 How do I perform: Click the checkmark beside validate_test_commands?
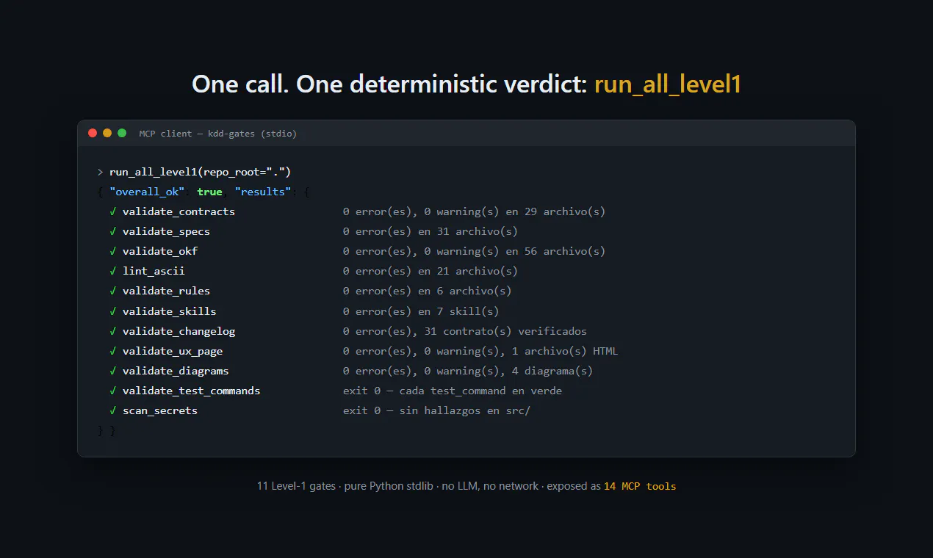(113, 391)
